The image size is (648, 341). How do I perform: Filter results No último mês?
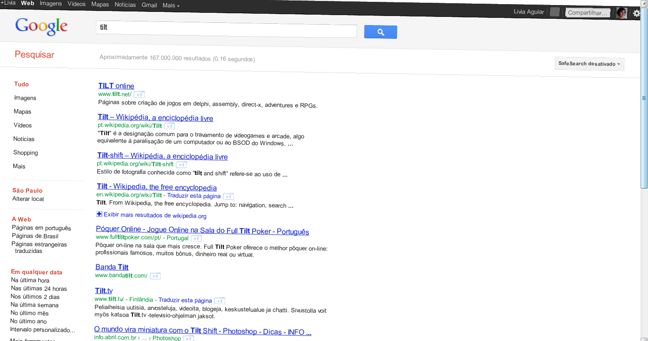coord(30,313)
